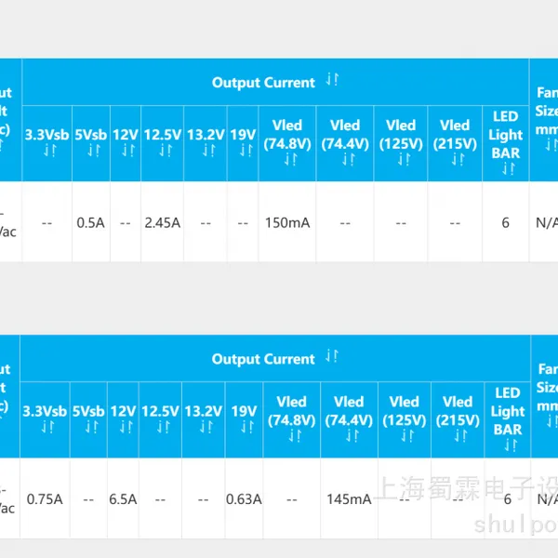Screen dimensions: 558x558
Task: Sort top table by 12.5V column icon
Action: tap(166, 151)
